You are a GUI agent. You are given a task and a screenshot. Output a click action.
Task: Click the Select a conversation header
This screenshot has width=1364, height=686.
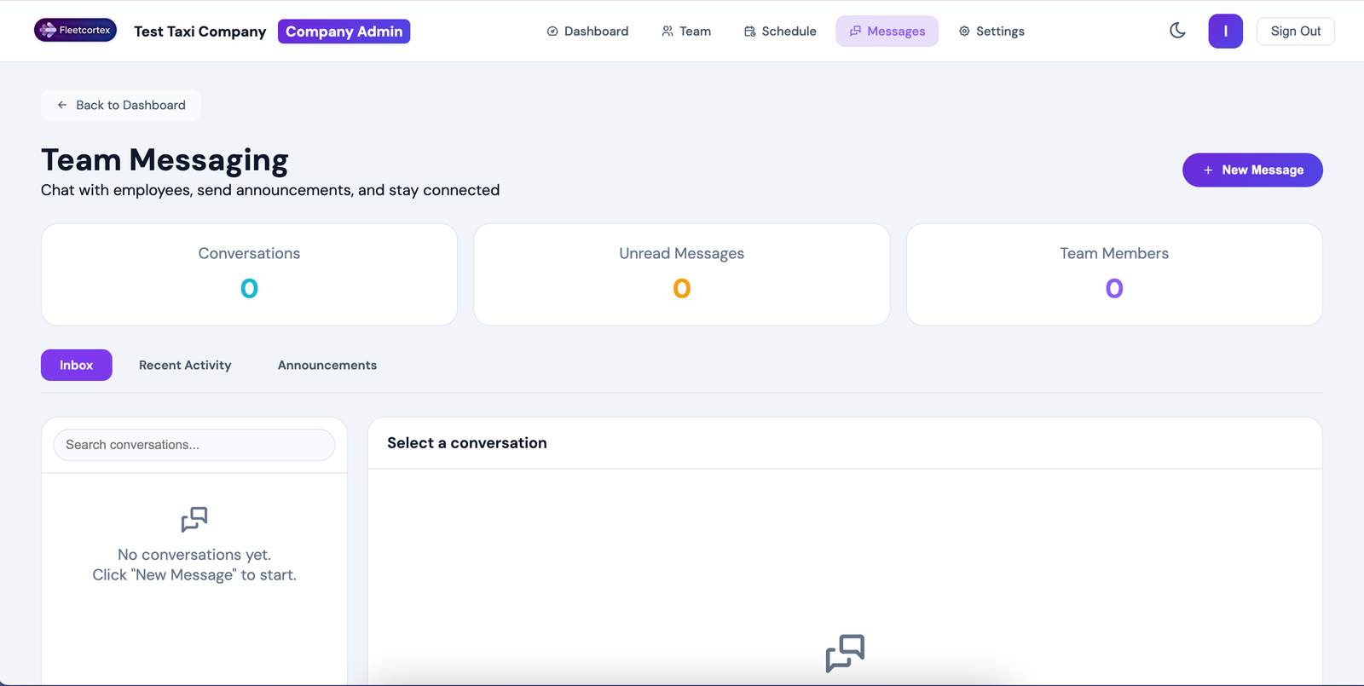pyautogui.click(x=467, y=443)
